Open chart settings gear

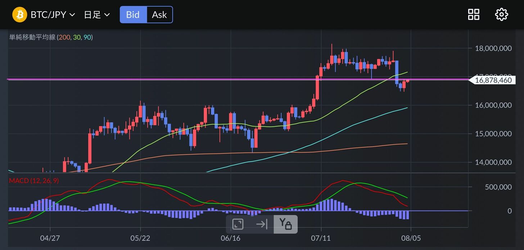[501, 15]
